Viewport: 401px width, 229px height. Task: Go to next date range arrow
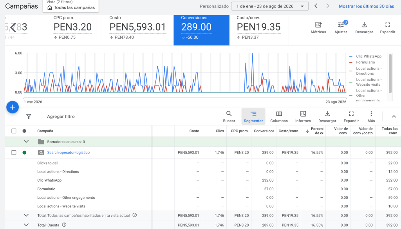[x=328, y=6]
